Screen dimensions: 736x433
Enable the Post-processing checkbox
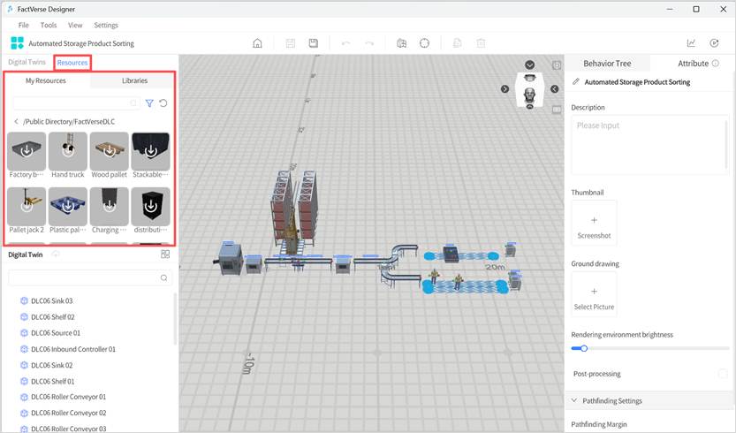coord(723,374)
